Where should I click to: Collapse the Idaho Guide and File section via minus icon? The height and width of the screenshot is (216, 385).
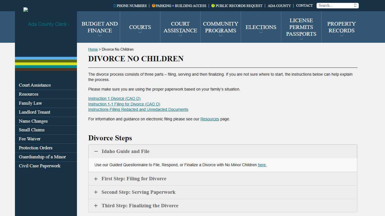96,151
